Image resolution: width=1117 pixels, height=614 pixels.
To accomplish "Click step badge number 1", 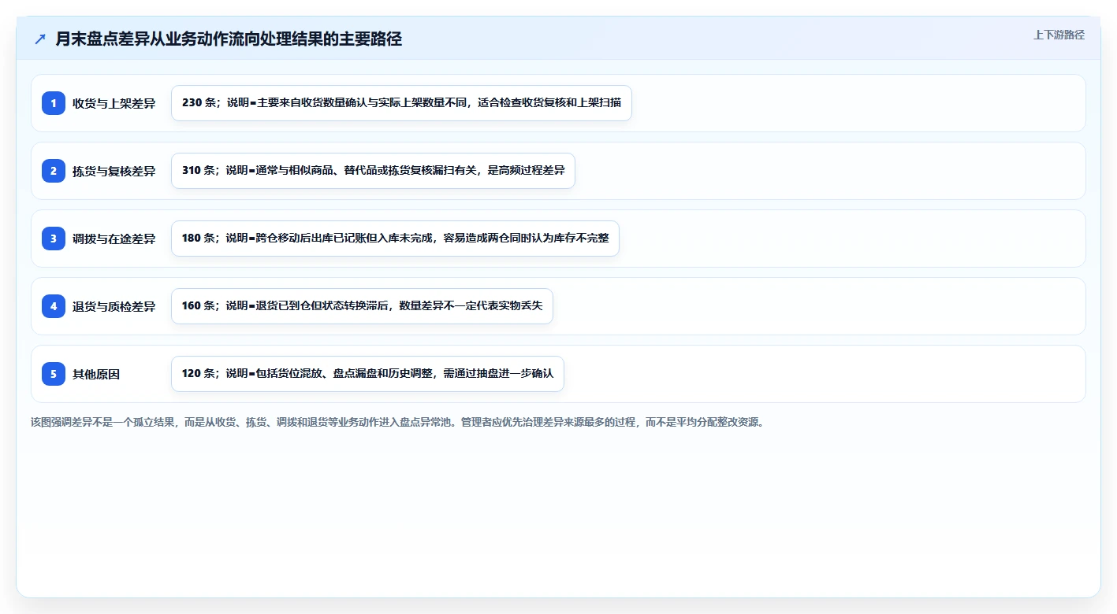I will [x=54, y=103].
